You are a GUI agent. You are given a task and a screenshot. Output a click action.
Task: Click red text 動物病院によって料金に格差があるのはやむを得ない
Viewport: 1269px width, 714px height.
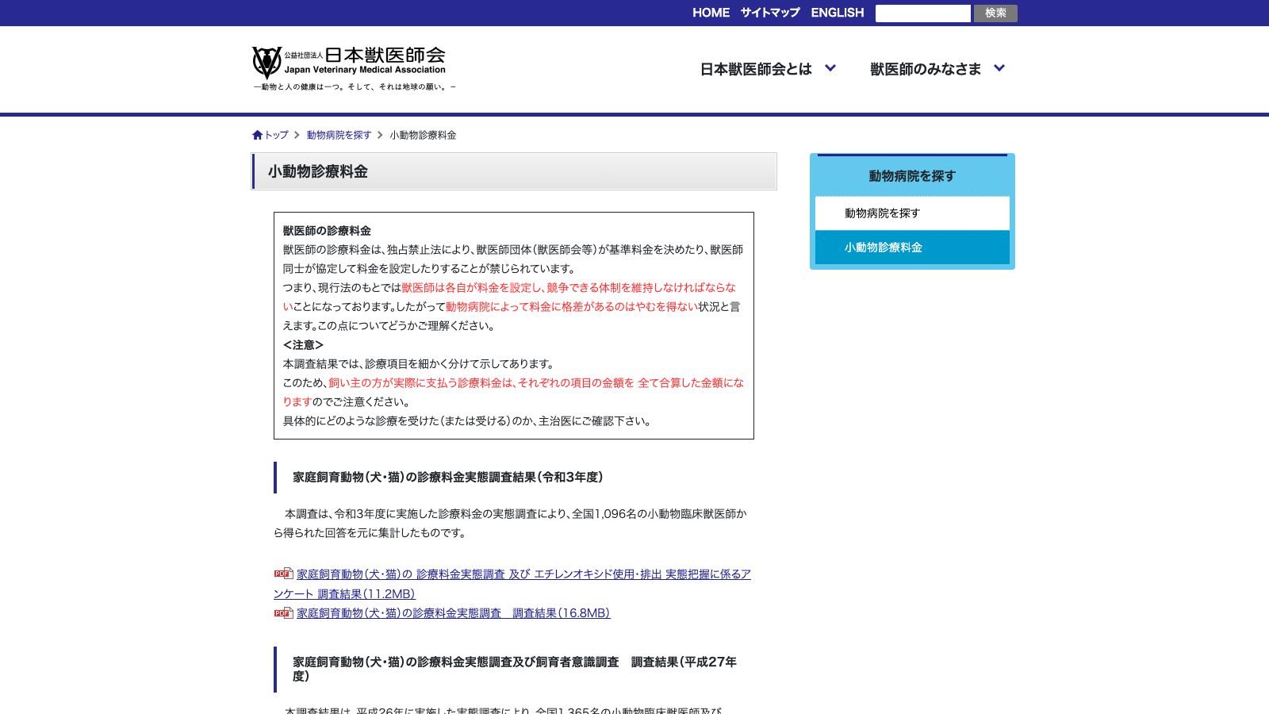click(572, 307)
